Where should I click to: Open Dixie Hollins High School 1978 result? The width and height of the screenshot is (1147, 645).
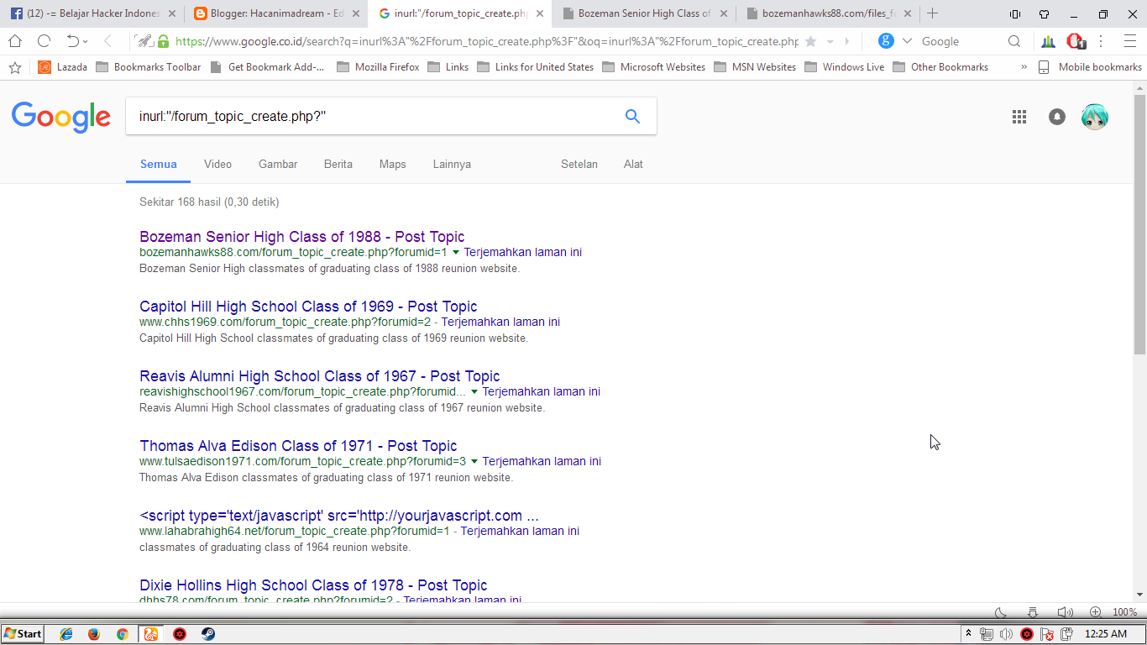[313, 585]
